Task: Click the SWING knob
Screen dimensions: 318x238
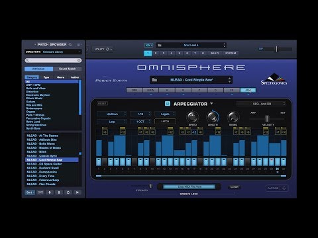Action: tap(233, 117)
